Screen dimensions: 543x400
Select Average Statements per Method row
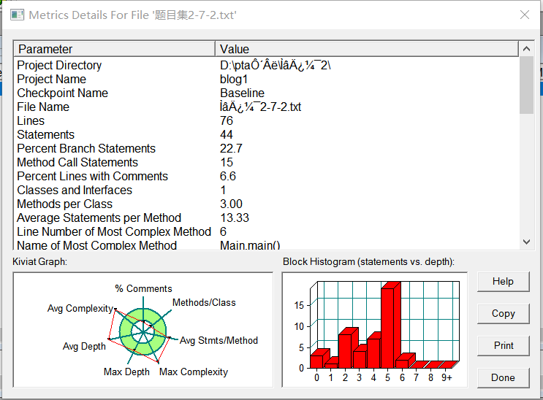point(267,218)
